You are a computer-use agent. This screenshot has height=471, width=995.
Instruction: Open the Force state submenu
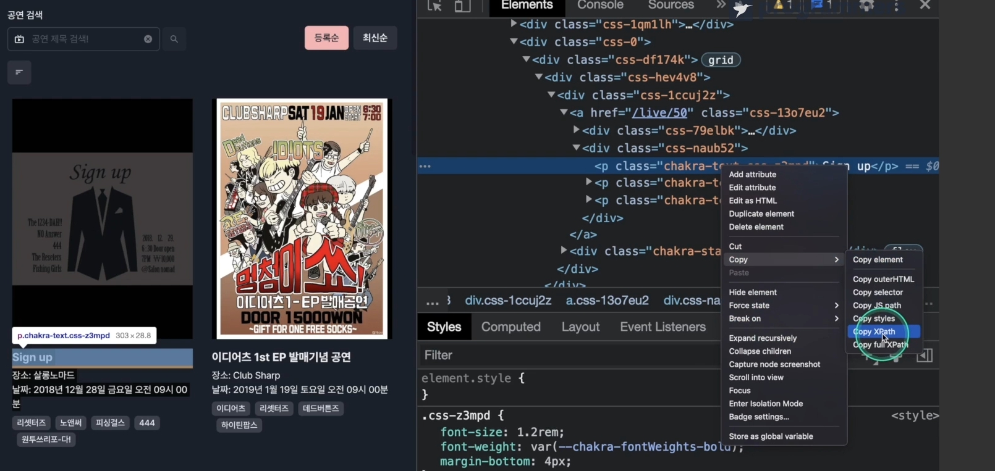(x=785, y=306)
